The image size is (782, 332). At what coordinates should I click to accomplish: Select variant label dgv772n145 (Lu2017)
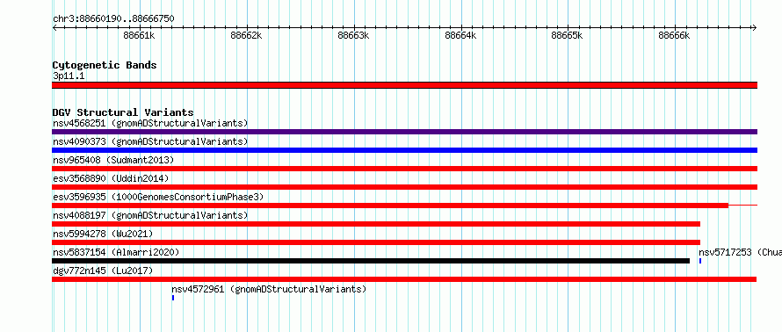[103, 271]
